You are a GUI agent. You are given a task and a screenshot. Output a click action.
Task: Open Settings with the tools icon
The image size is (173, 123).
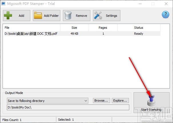pyautogui.click(x=107, y=15)
